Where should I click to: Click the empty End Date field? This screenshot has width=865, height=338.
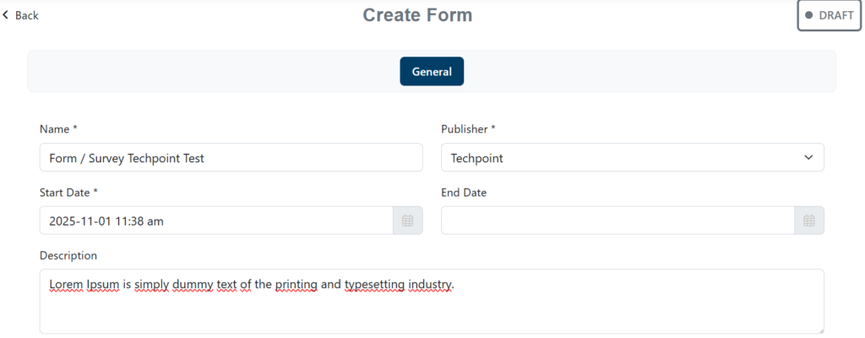click(617, 221)
